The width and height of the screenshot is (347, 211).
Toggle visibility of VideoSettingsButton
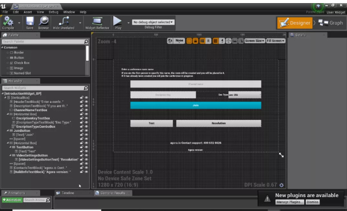pyautogui.click(x=86, y=155)
